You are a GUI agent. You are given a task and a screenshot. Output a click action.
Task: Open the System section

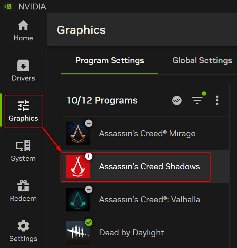tap(23, 151)
